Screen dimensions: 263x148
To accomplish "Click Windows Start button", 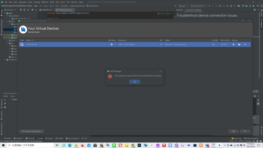I will [x=3, y=145].
